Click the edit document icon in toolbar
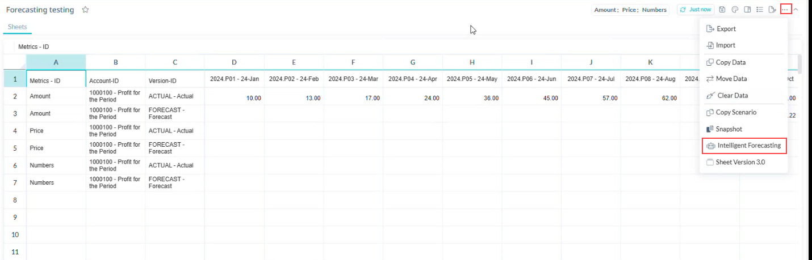The height and width of the screenshot is (260, 812). tap(772, 10)
